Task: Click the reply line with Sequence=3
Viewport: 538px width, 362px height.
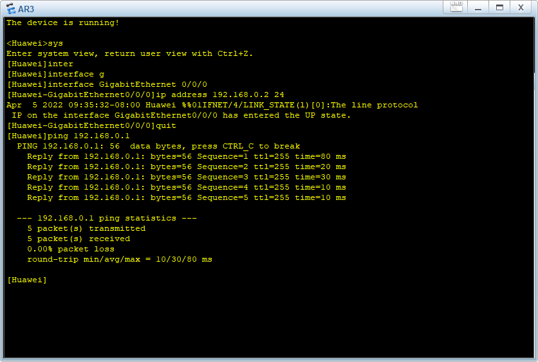Action: (x=187, y=177)
